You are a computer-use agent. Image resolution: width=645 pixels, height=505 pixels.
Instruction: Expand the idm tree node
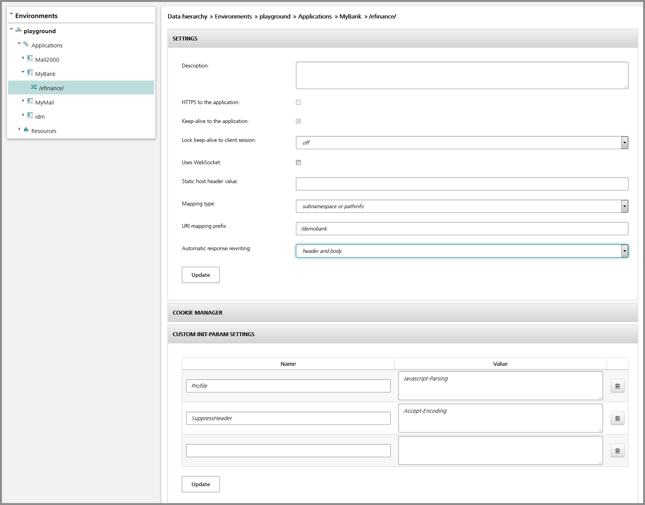(x=23, y=115)
